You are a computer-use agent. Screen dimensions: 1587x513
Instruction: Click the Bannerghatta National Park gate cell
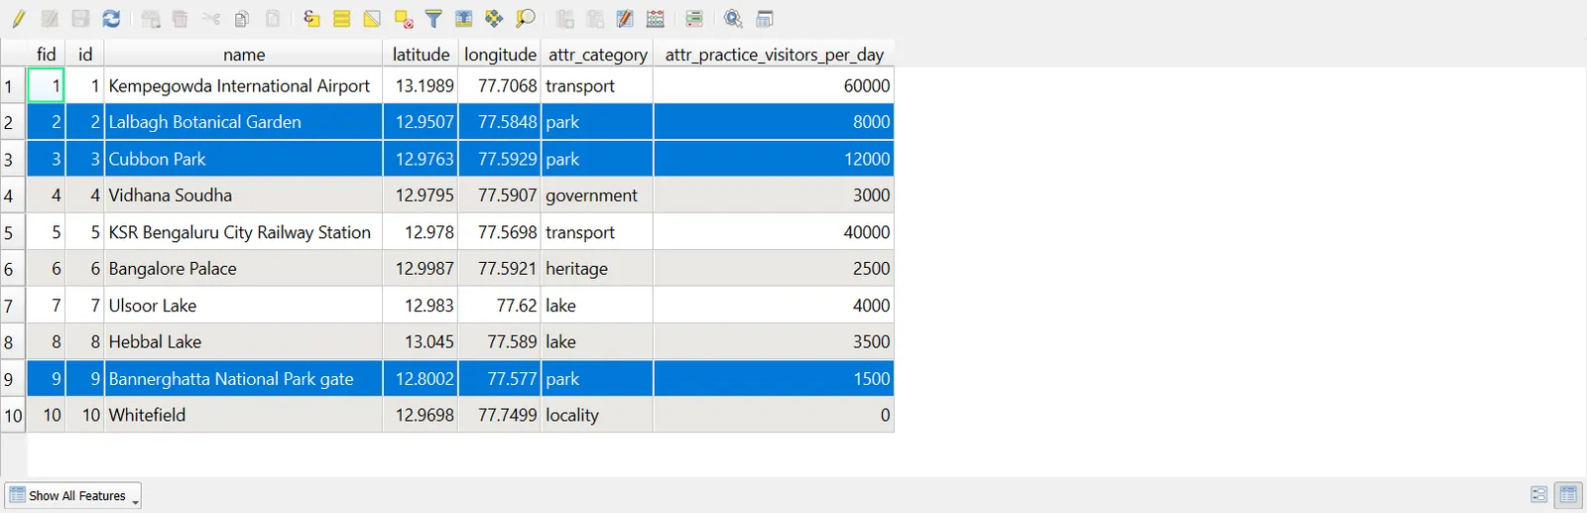coord(243,378)
